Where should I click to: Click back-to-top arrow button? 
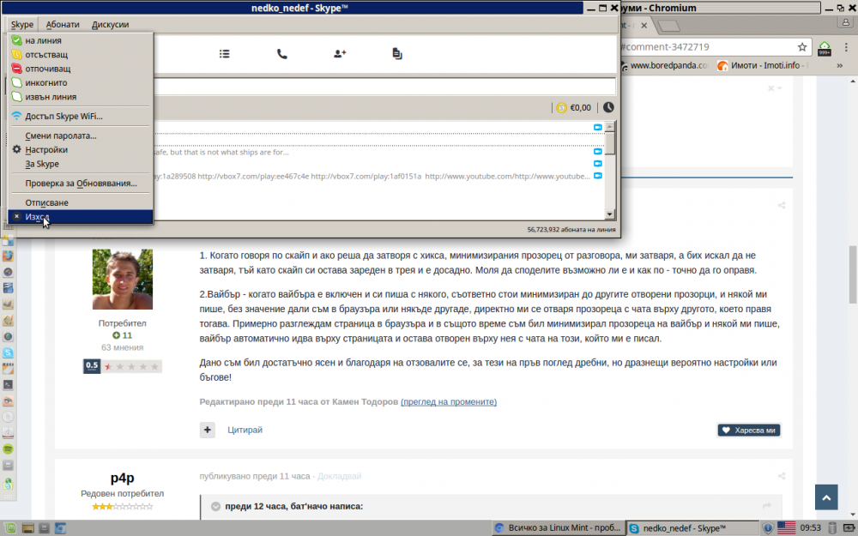826,497
